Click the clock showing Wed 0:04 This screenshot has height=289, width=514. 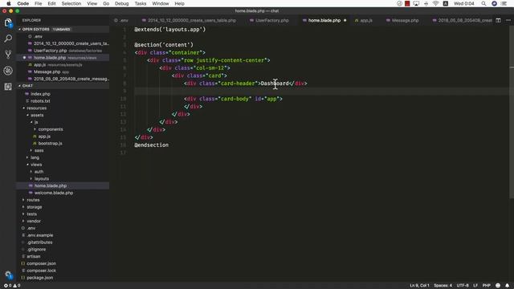click(x=464, y=3)
